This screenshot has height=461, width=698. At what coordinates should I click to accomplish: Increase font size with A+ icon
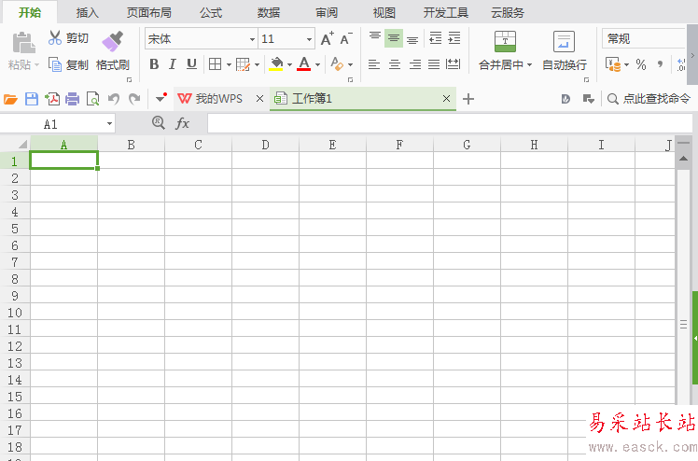coord(328,38)
